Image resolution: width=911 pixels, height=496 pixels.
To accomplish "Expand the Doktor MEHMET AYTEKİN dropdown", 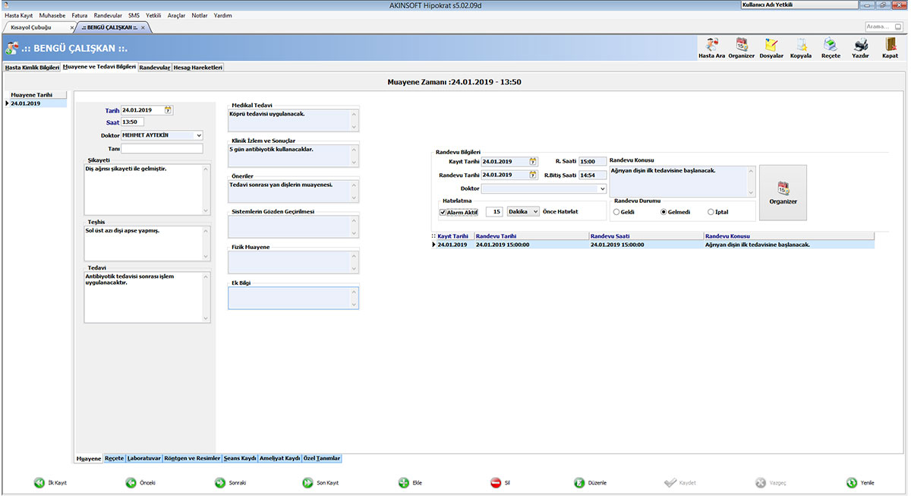I will click(x=198, y=135).
